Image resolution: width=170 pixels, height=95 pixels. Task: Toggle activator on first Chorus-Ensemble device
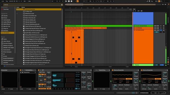click(113, 70)
